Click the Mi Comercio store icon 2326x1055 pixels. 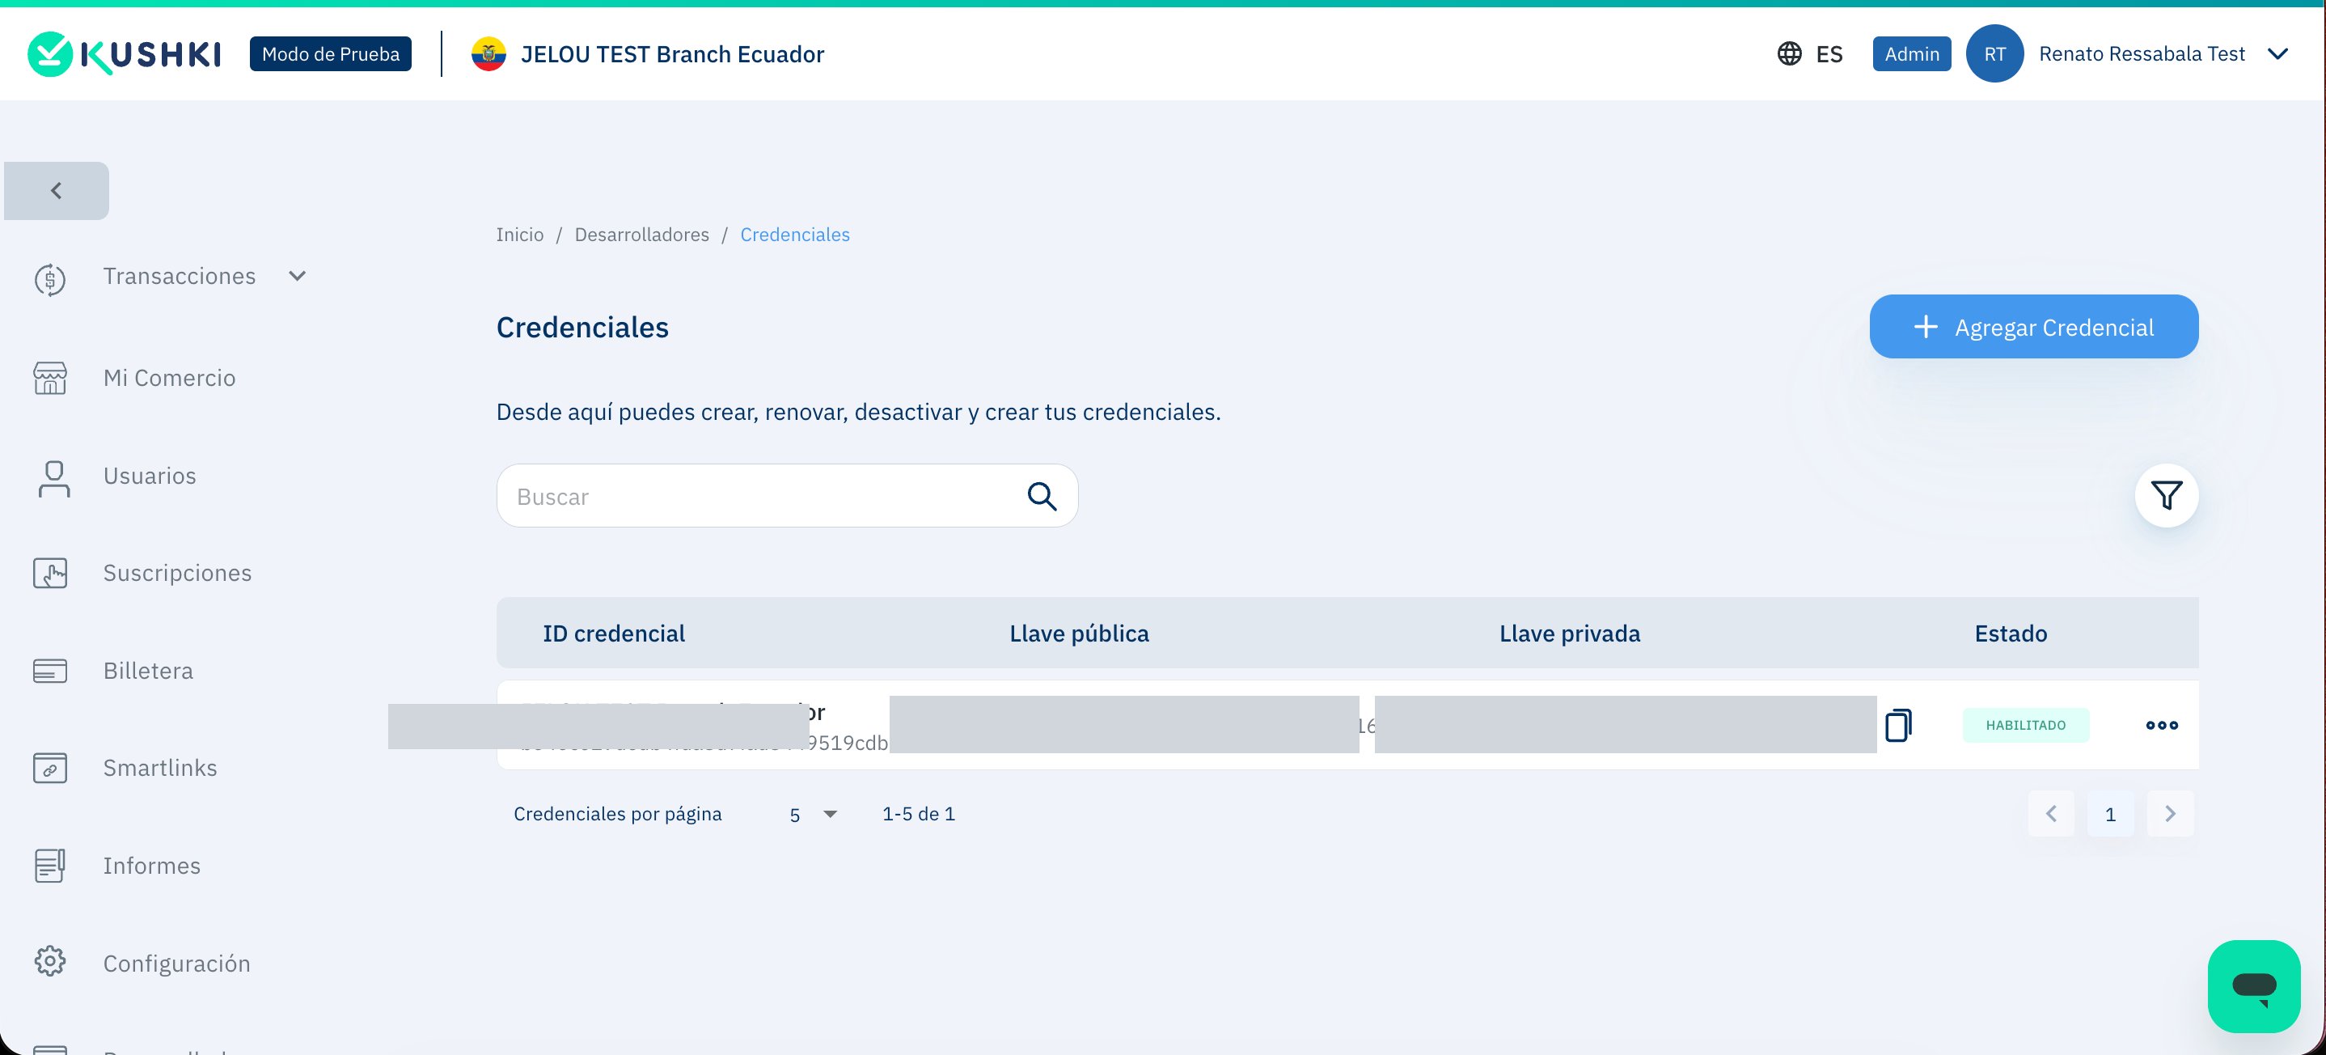pos(49,378)
